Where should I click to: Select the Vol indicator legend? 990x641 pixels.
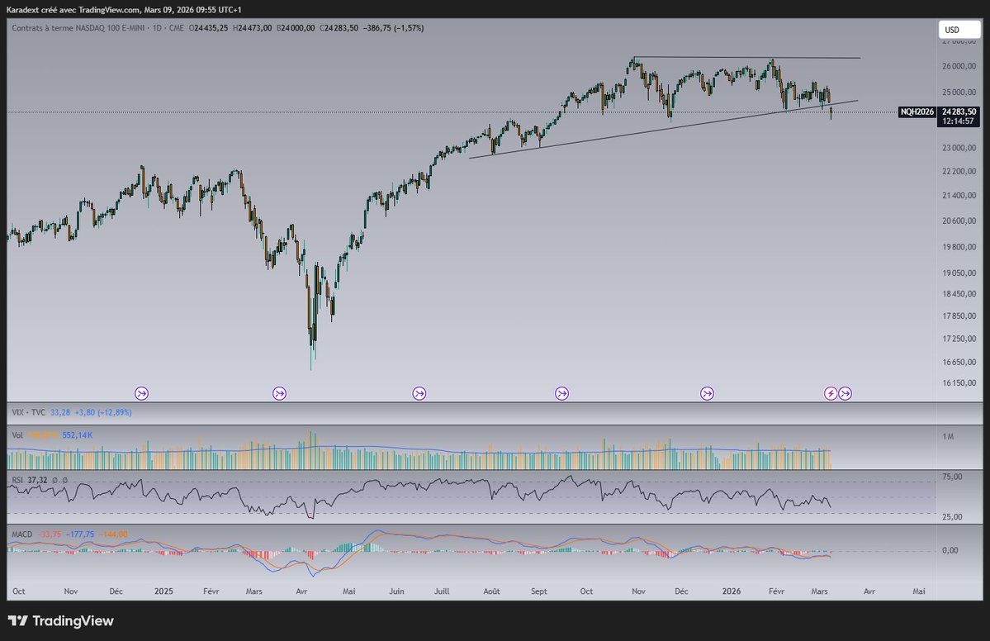[x=17, y=435]
